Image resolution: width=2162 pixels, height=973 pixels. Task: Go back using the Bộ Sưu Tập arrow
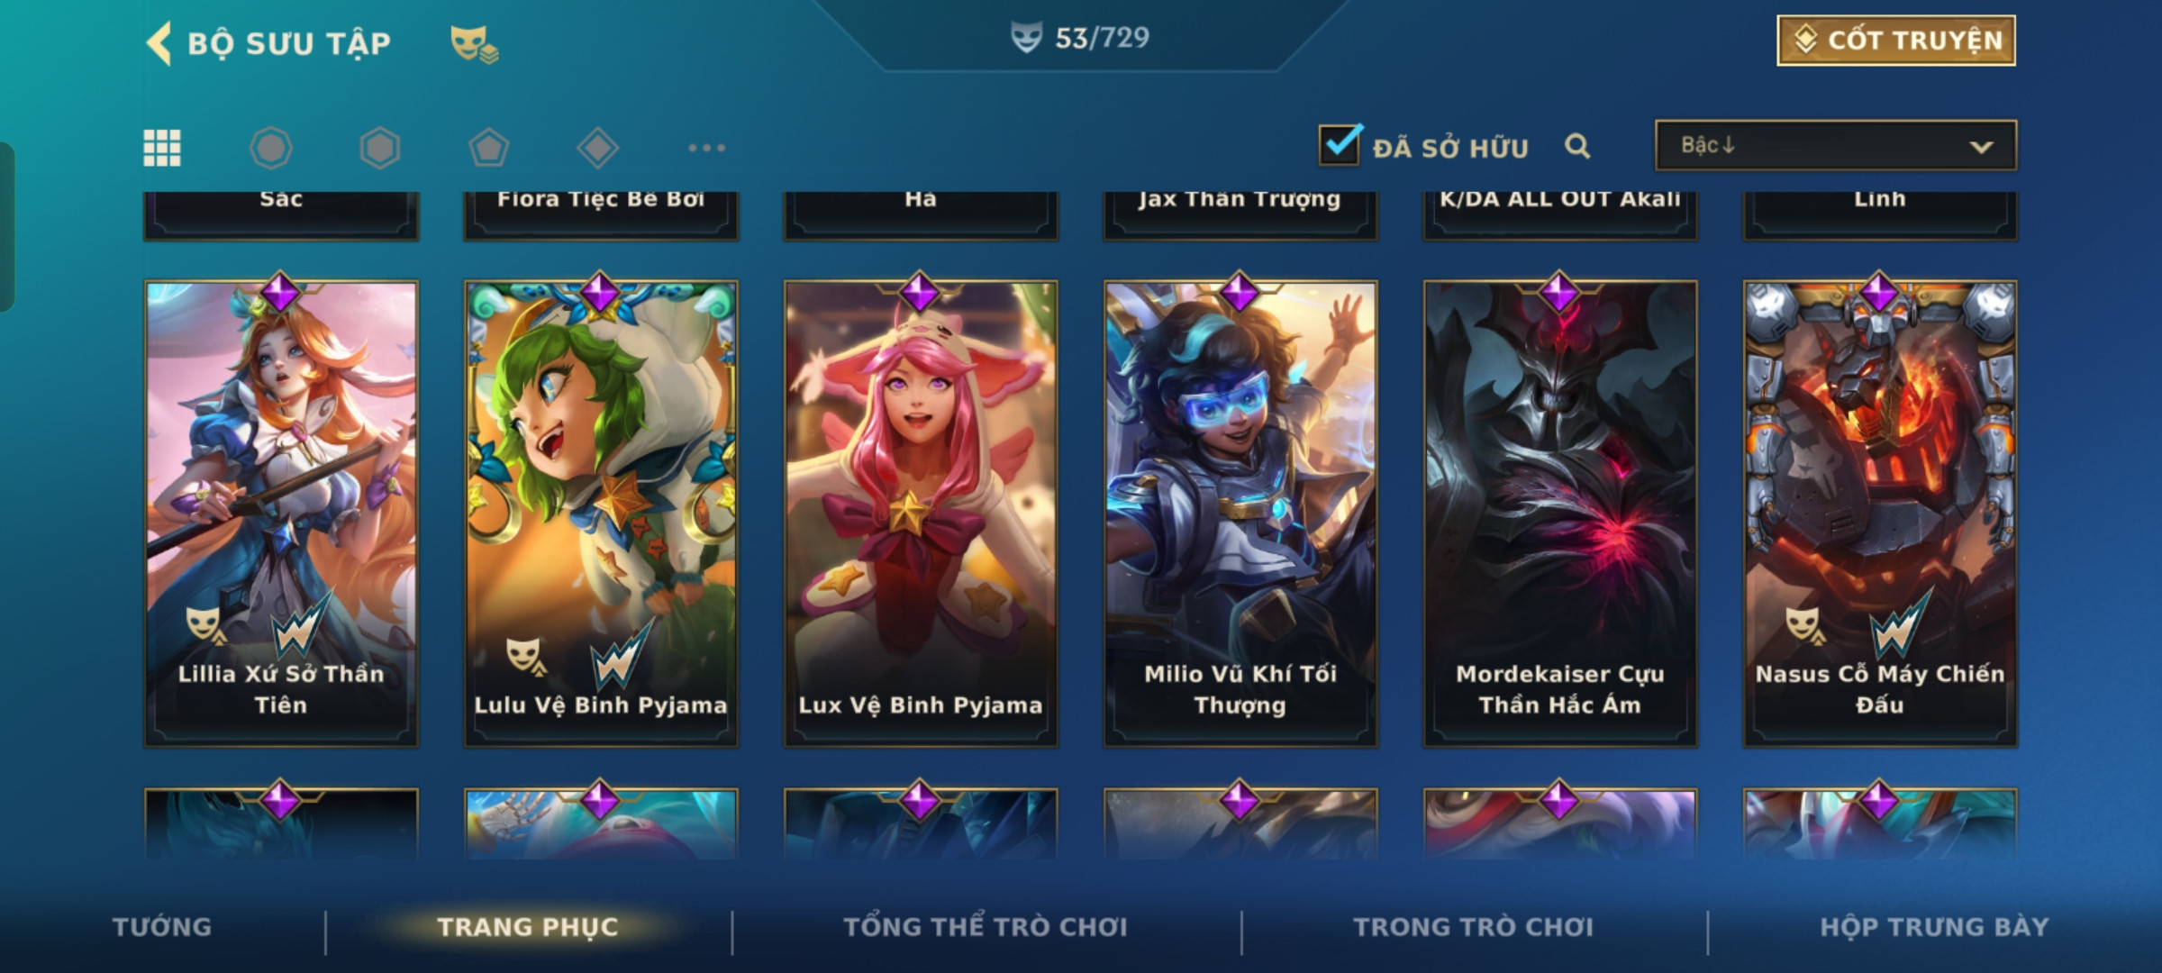(159, 43)
